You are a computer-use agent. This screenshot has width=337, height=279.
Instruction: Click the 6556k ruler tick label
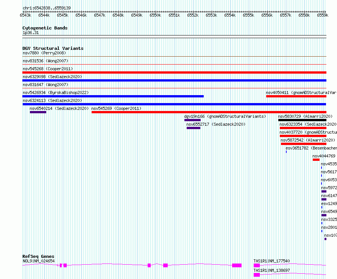pos(267,15)
